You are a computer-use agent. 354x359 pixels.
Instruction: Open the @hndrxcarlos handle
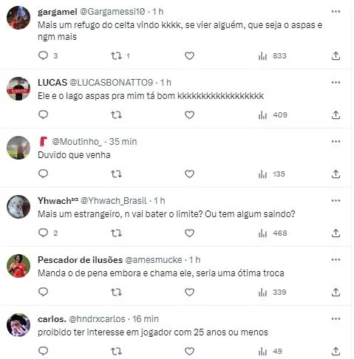97,319
